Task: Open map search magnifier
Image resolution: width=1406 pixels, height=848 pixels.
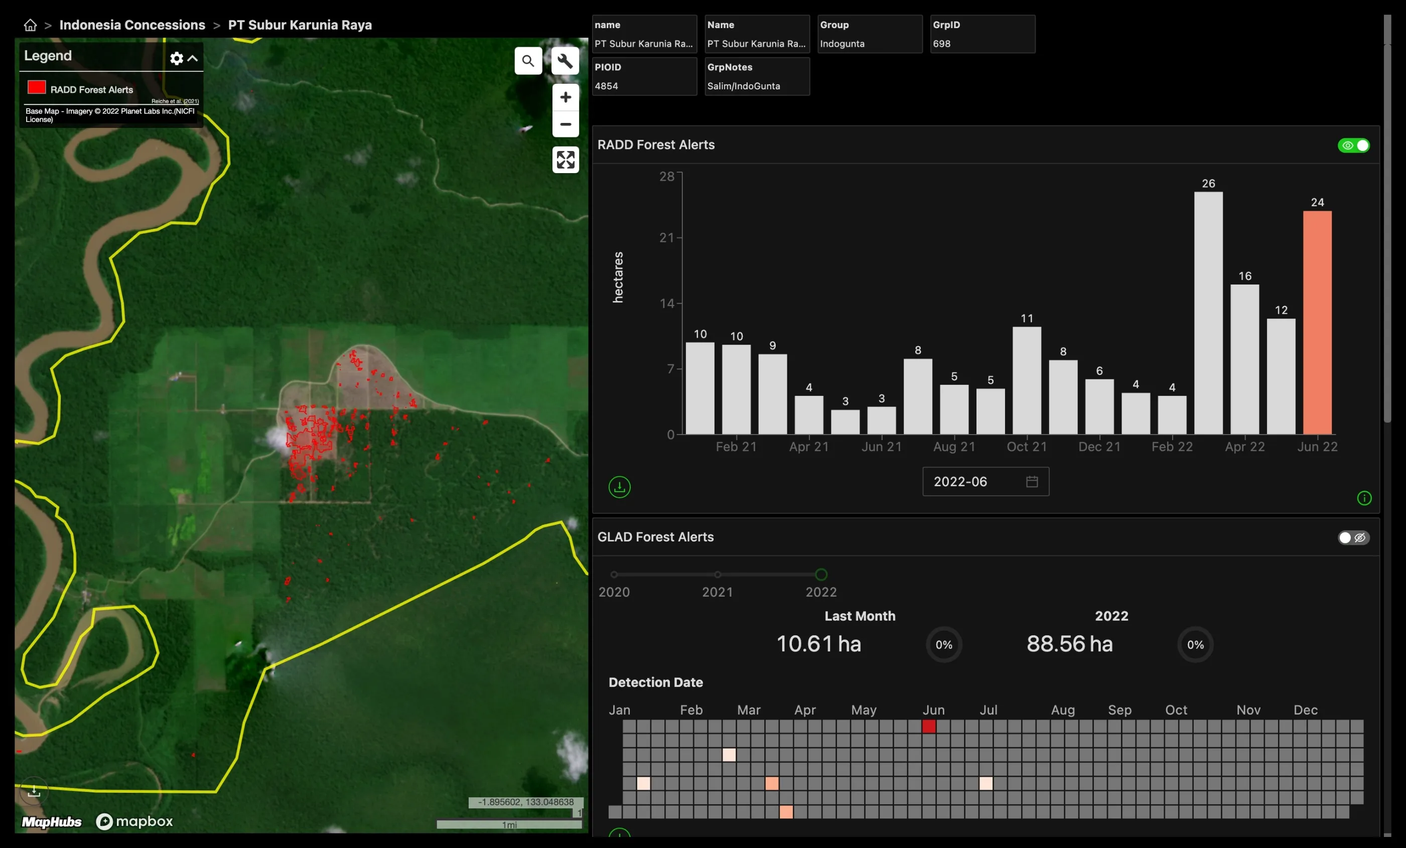Action: (x=528, y=61)
